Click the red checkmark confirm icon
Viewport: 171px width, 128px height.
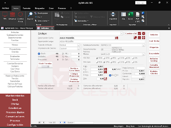[139, 33]
